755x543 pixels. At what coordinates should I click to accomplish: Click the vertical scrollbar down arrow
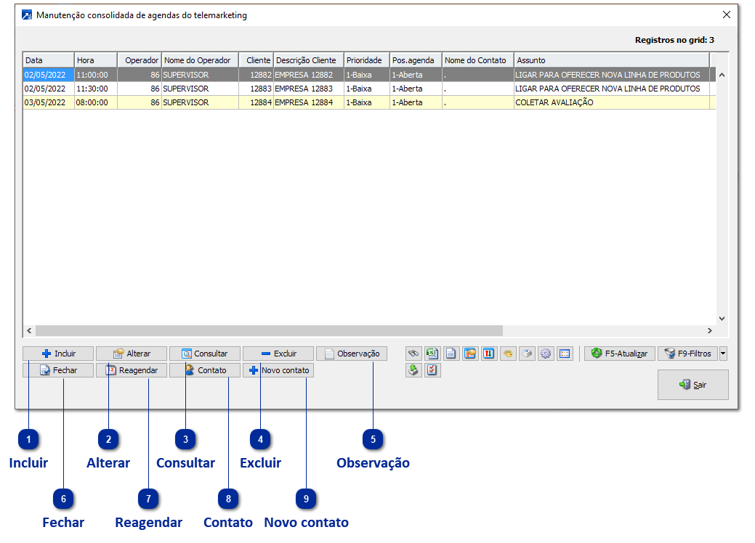pos(722,318)
